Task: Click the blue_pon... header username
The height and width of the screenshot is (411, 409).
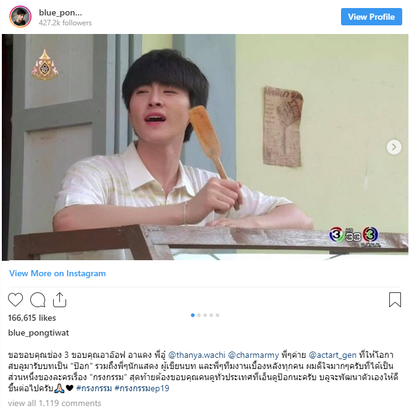Action: (61, 12)
